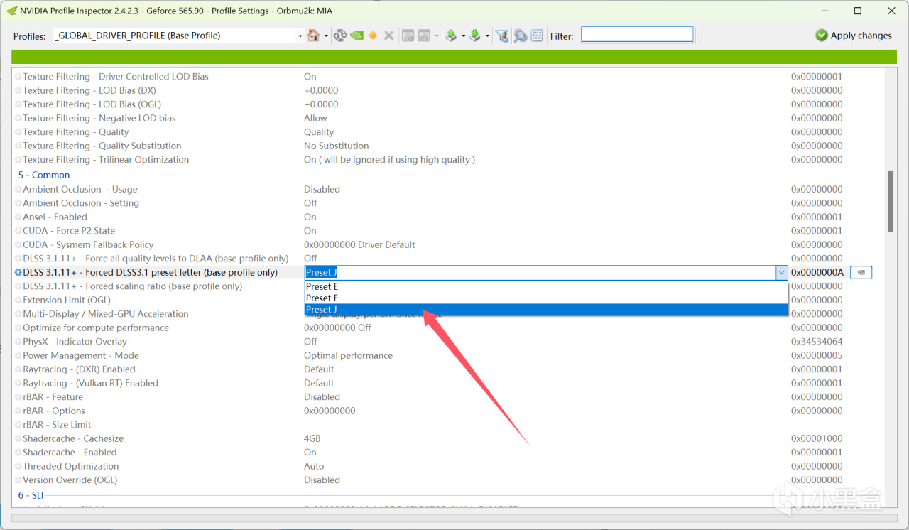This screenshot has width=909, height=530.
Task: Click the delete profile X icon
Action: (x=388, y=36)
